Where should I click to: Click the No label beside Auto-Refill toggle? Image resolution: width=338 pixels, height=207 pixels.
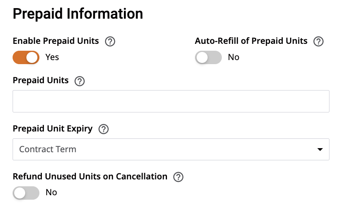click(234, 57)
